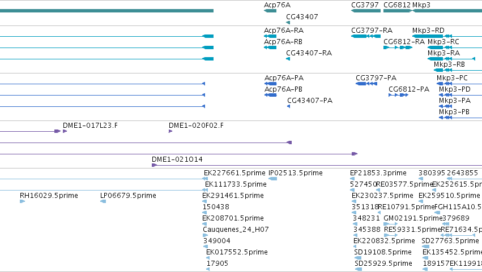Select protein CG3797-PA
482x272 pixels.
(376, 78)
